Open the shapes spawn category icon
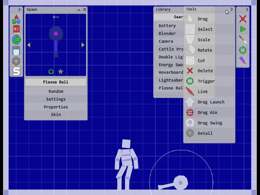Screen dimensions: 260x195 [x=16, y=19]
